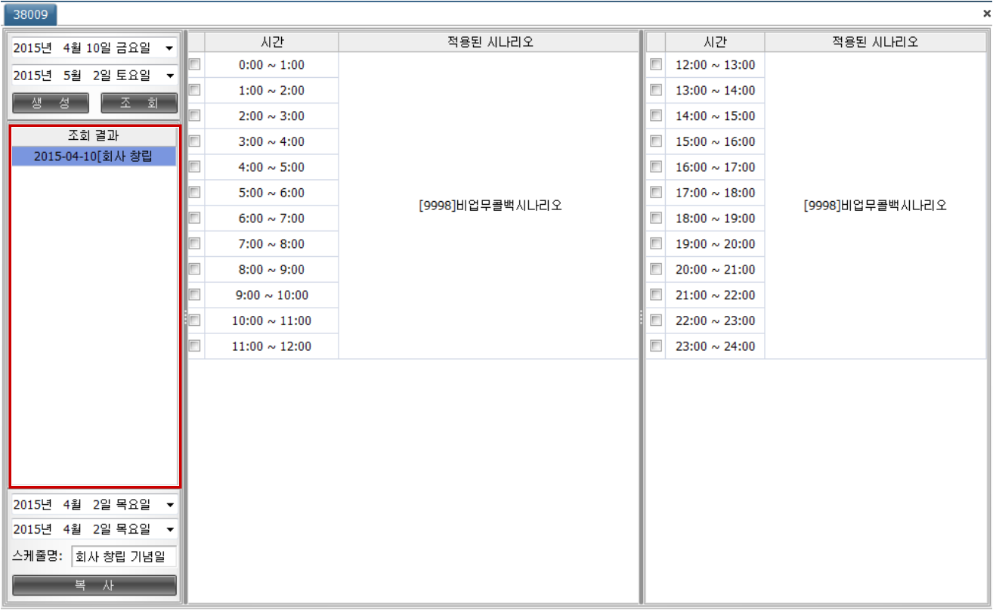Enable the 14:00 ~ 15:00 checkbox
This screenshot has width=993, height=610.
655,116
